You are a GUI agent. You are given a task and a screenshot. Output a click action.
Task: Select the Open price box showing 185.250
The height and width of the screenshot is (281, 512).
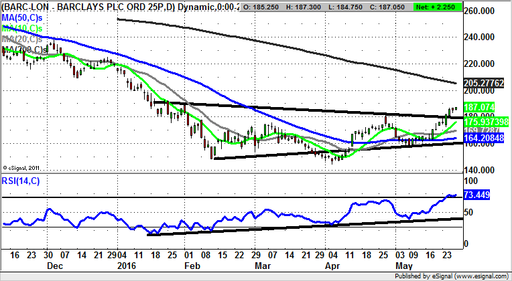(x=262, y=7)
